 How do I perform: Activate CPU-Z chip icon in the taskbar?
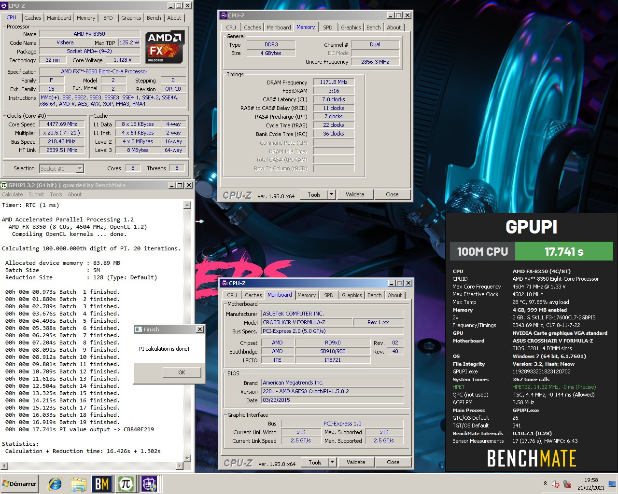(149, 483)
